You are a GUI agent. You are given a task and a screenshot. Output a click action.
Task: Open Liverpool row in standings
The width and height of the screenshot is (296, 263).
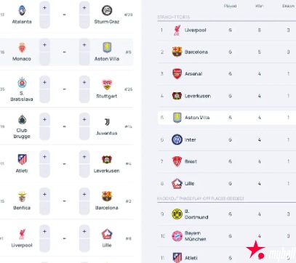point(227,31)
